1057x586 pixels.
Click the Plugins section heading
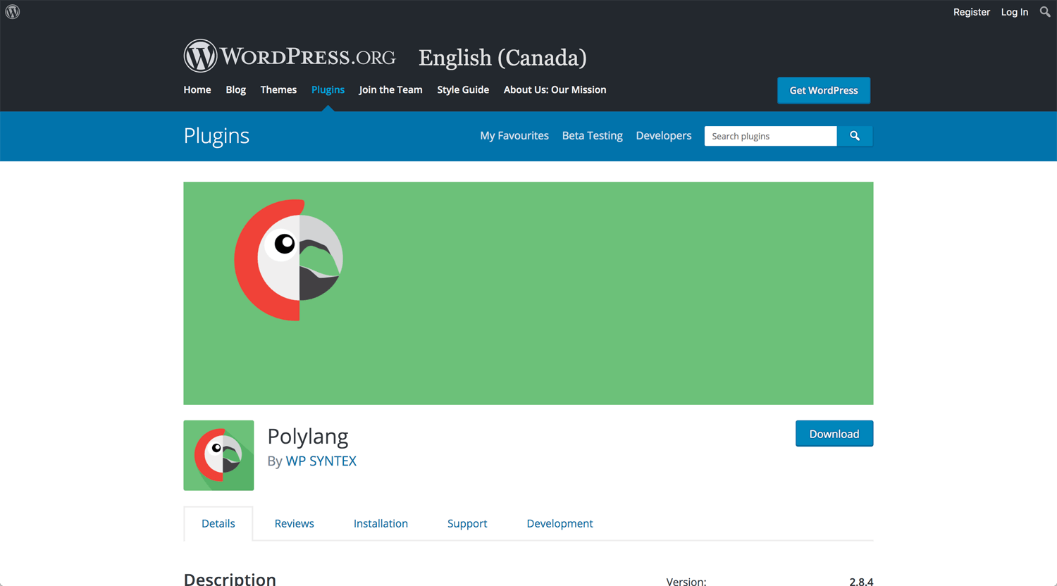pos(216,136)
